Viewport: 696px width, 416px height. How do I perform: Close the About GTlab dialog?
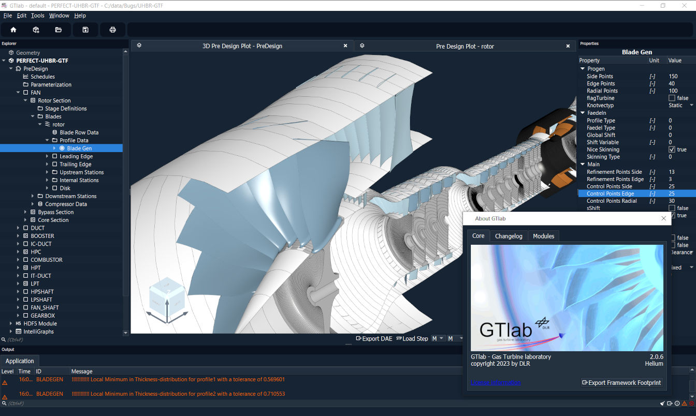[664, 218]
